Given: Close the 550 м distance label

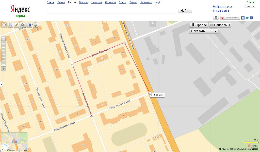Looking at the screenshot, I should click(x=162, y=95).
